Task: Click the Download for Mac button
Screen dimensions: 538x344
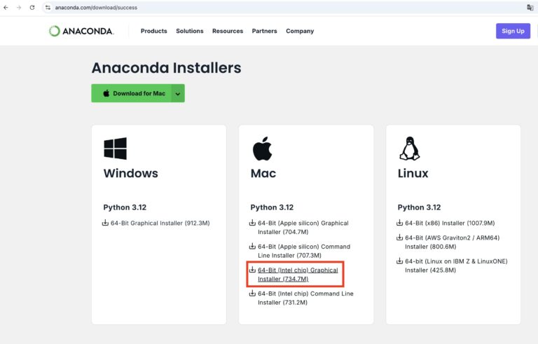Action: [132, 93]
